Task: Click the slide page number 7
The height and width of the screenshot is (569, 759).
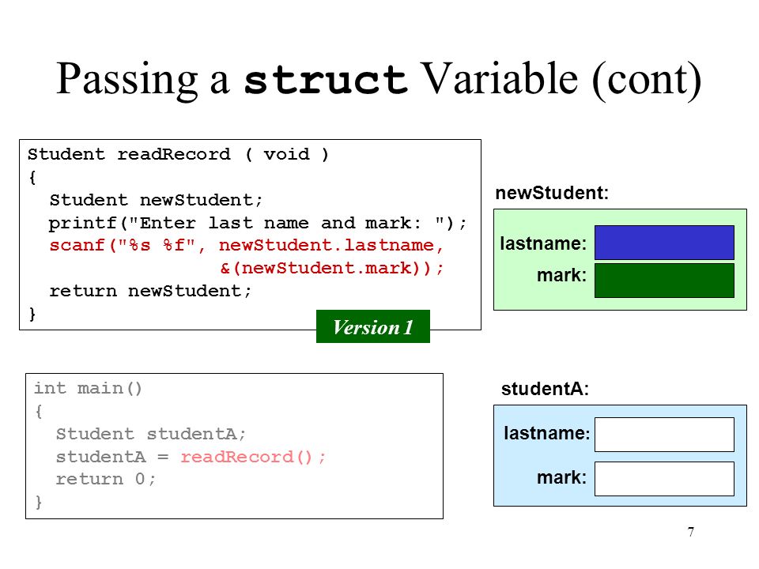Action: 691,532
